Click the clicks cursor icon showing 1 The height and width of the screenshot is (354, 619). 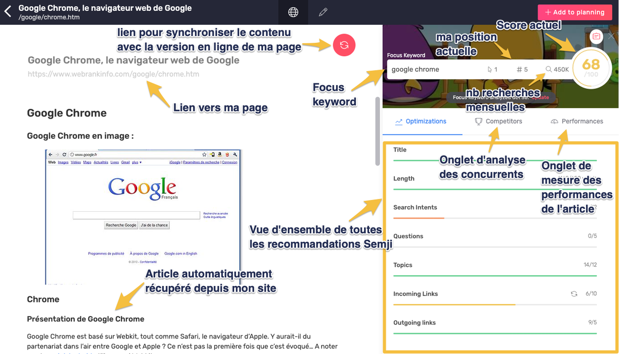click(x=490, y=69)
